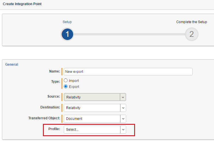Screen dimensions: 214x141
Task: Select the Export radio button
Action: coord(66,86)
